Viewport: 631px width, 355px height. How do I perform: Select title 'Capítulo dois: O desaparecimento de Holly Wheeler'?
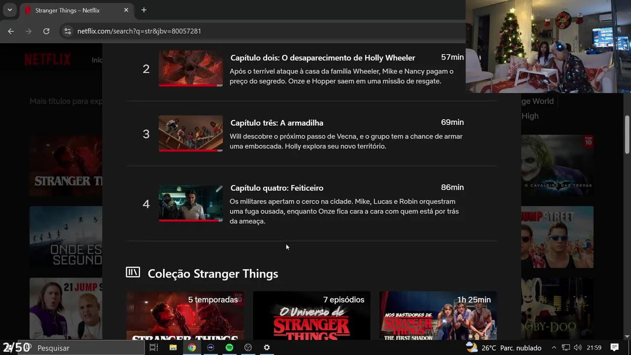pyautogui.click(x=323, y=58)
